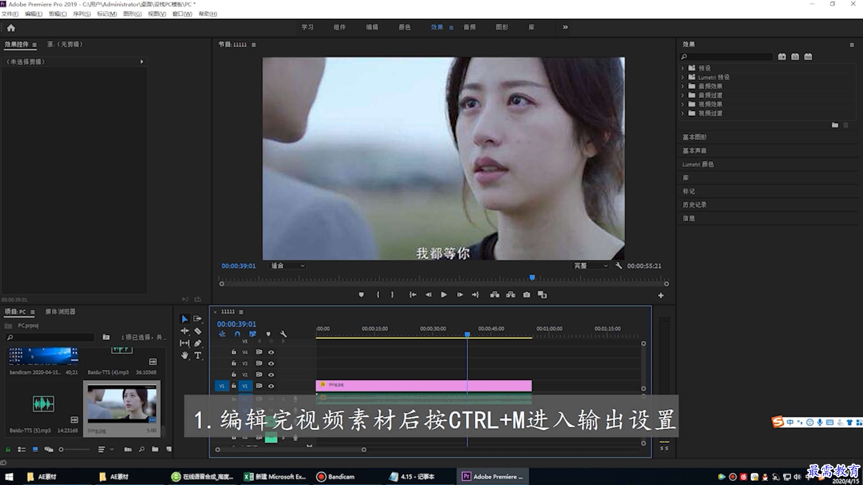
Task: Click the Mark In button
Action: point(378,295)
